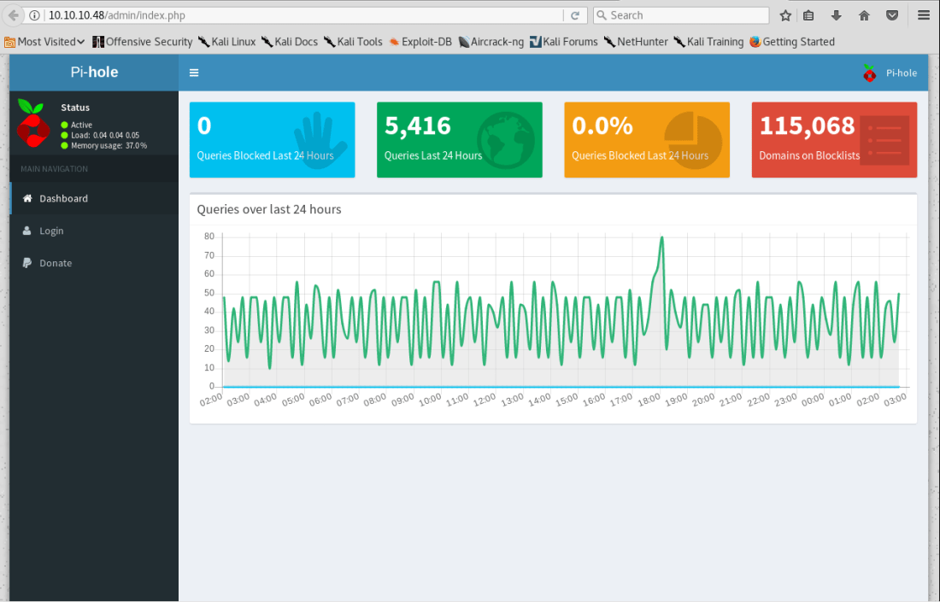Select Login in the main navigation

(x=51, y=231)
